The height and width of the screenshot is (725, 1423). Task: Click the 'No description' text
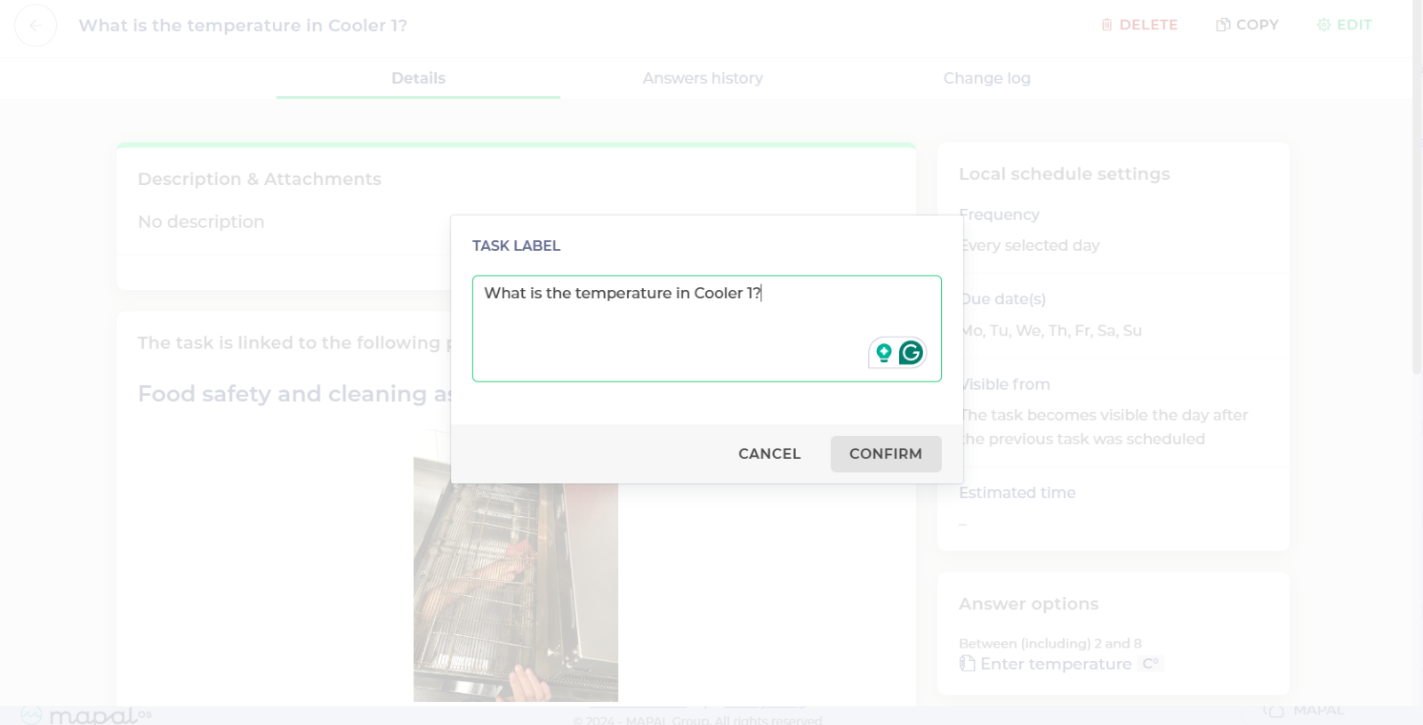pyautogui.click(x=201, y=222)
